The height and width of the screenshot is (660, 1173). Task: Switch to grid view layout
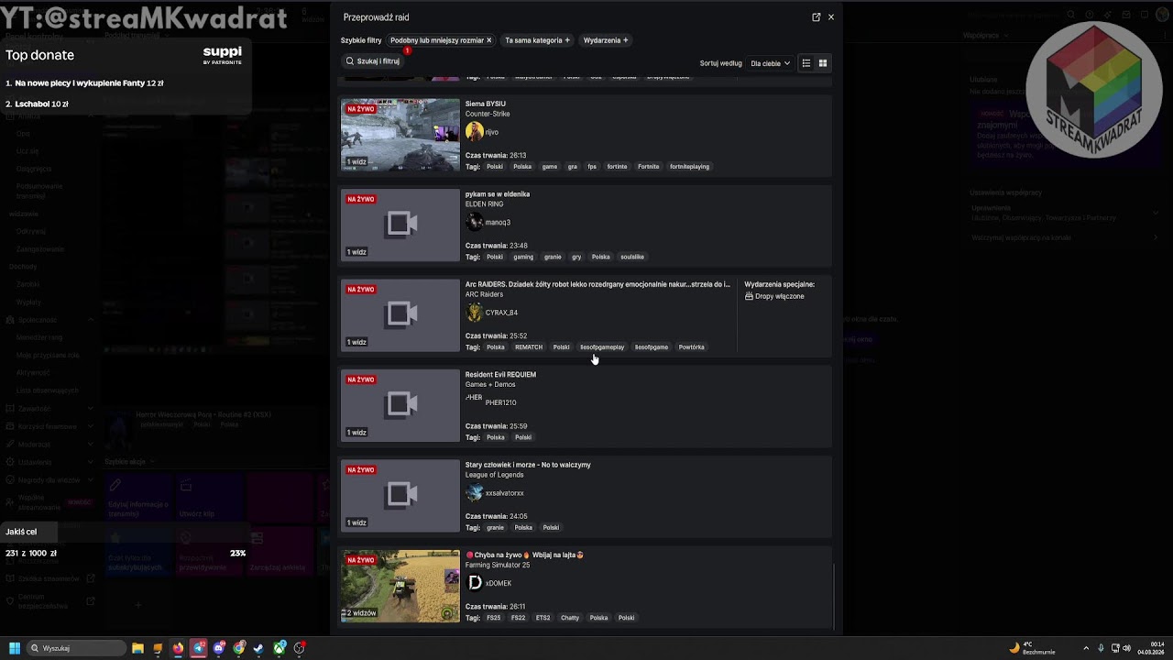pyautogui.click(x=823, y=63)
